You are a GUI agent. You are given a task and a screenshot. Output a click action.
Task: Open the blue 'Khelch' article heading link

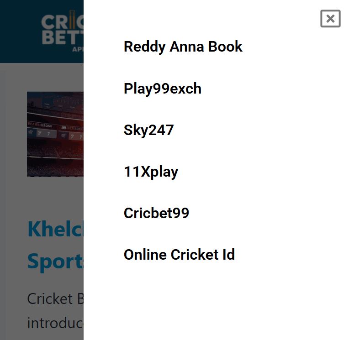click(55, 229)
